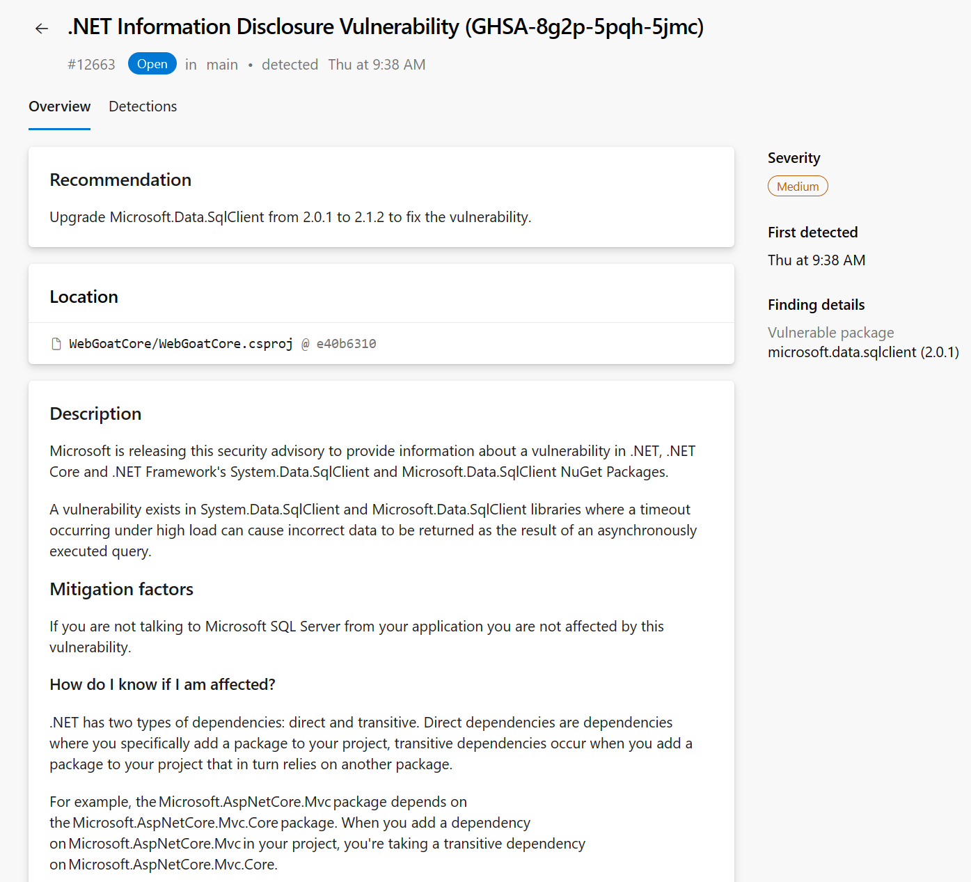Click the Mitigation factors heading

121,589
